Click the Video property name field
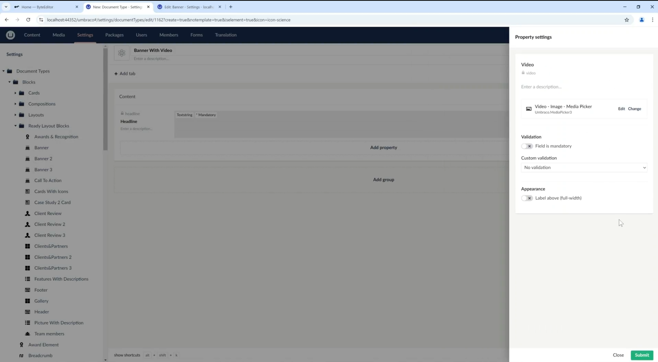Image resolution: width=658 pixels, height=362 pixels. (x=584, y=65)
